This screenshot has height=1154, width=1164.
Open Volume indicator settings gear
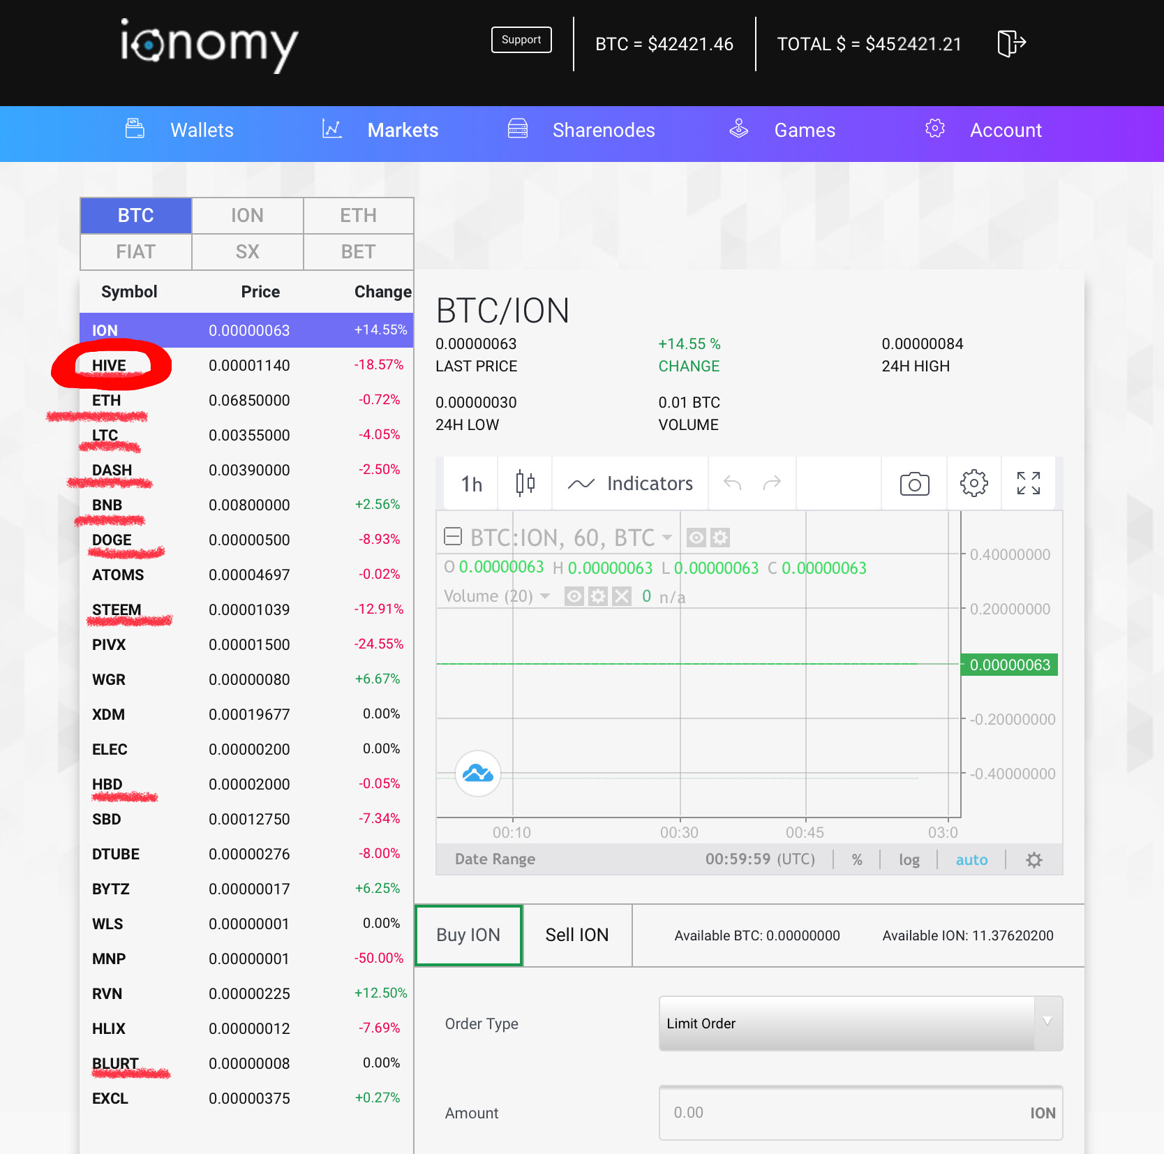598,596
